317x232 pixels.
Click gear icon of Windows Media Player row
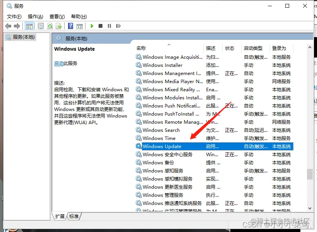138,81
